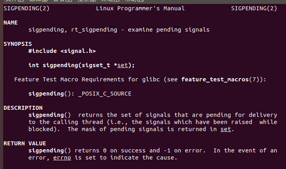Image resolution: width=286 pixels, height=169 pixels.
Task: Click the feature_test_macros(7) reference
Action: click(x=222, y=79)
